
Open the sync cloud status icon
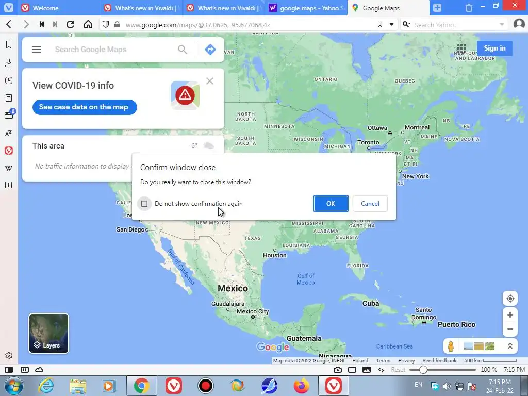point(39,370)
